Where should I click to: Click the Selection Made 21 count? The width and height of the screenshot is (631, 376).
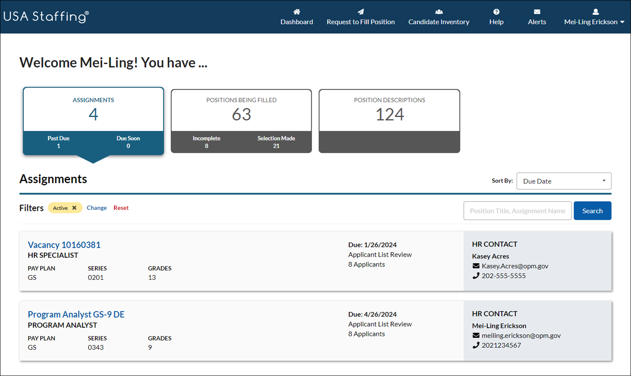click(276, 142)
